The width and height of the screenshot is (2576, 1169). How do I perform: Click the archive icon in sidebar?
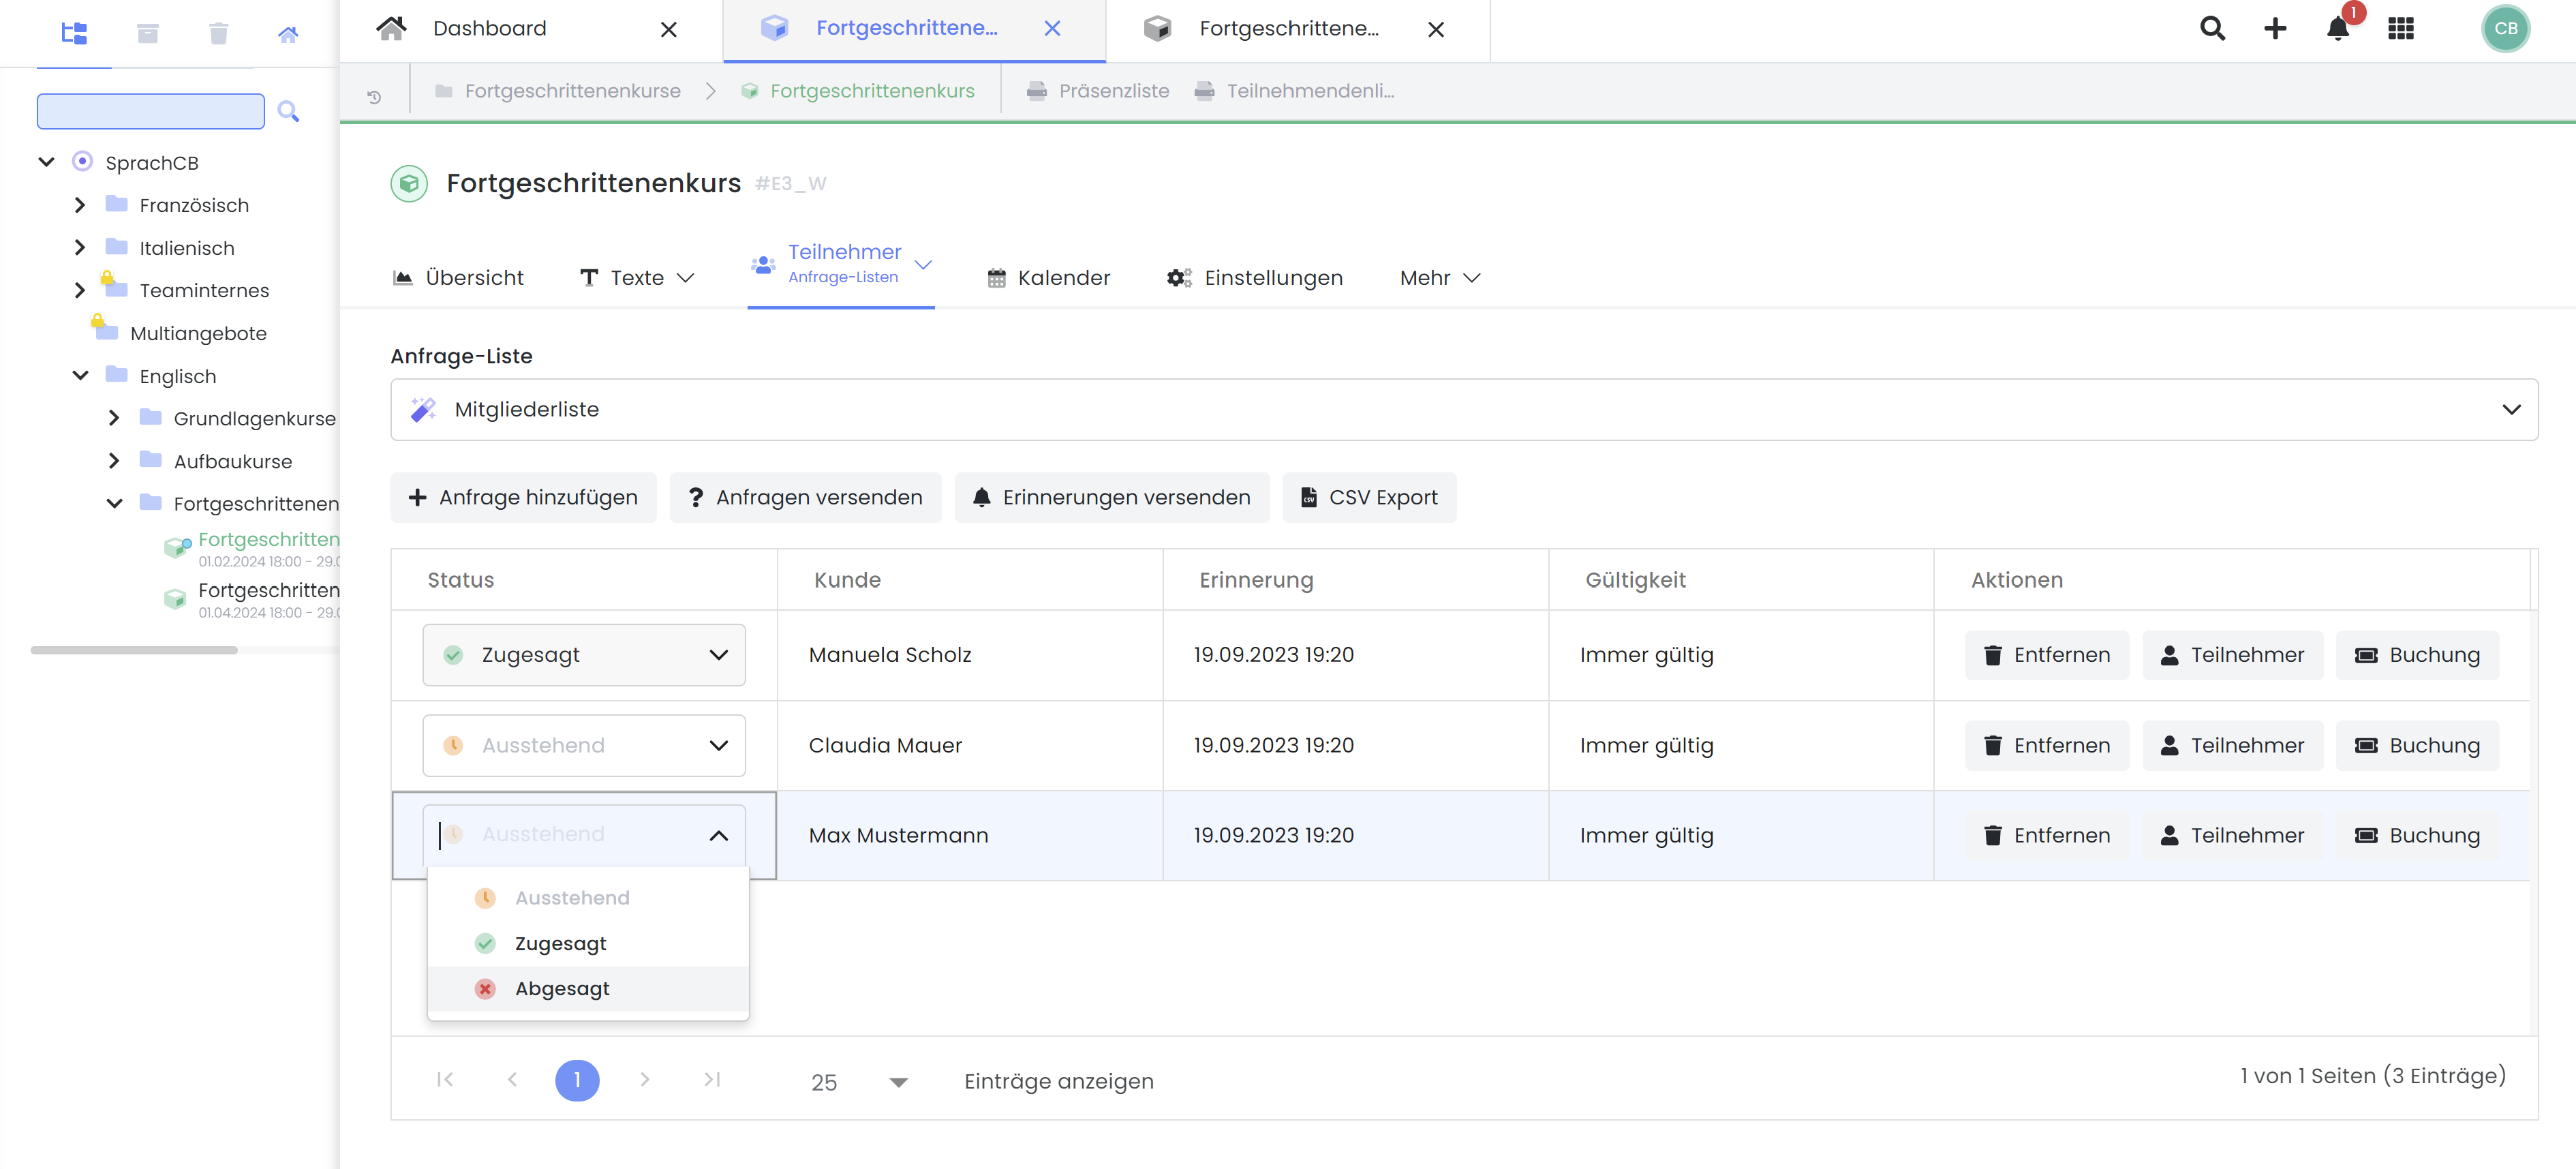148,34
